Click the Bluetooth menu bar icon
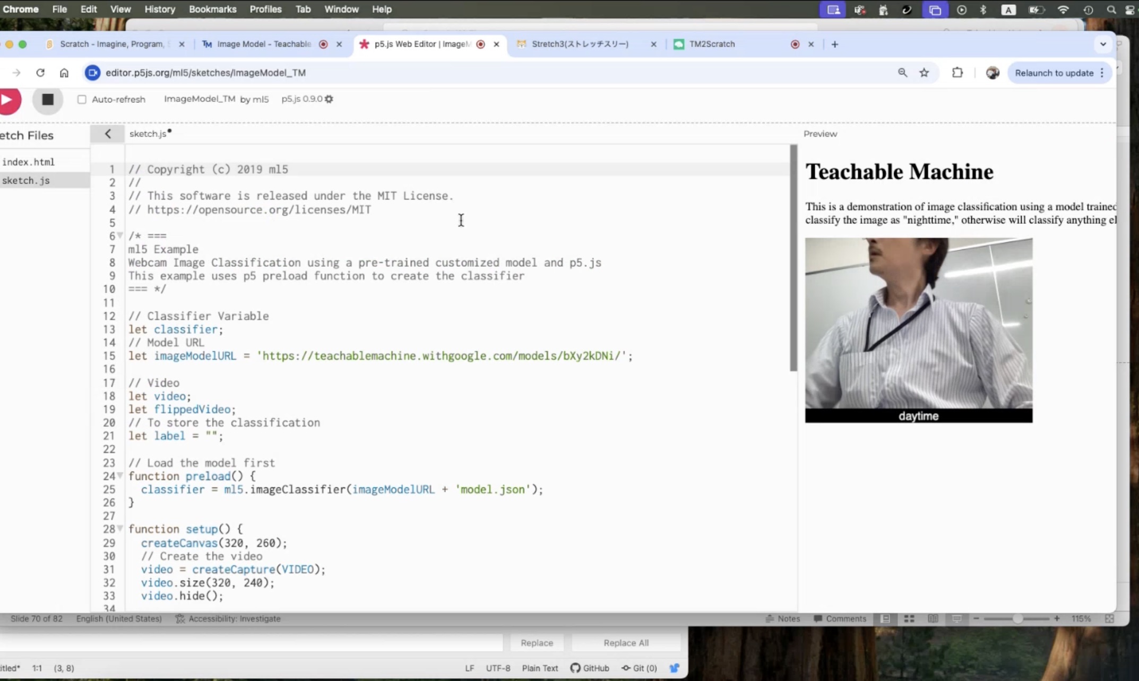The image size is (1139, 681). pyautogui.click(x=983, y=10)
